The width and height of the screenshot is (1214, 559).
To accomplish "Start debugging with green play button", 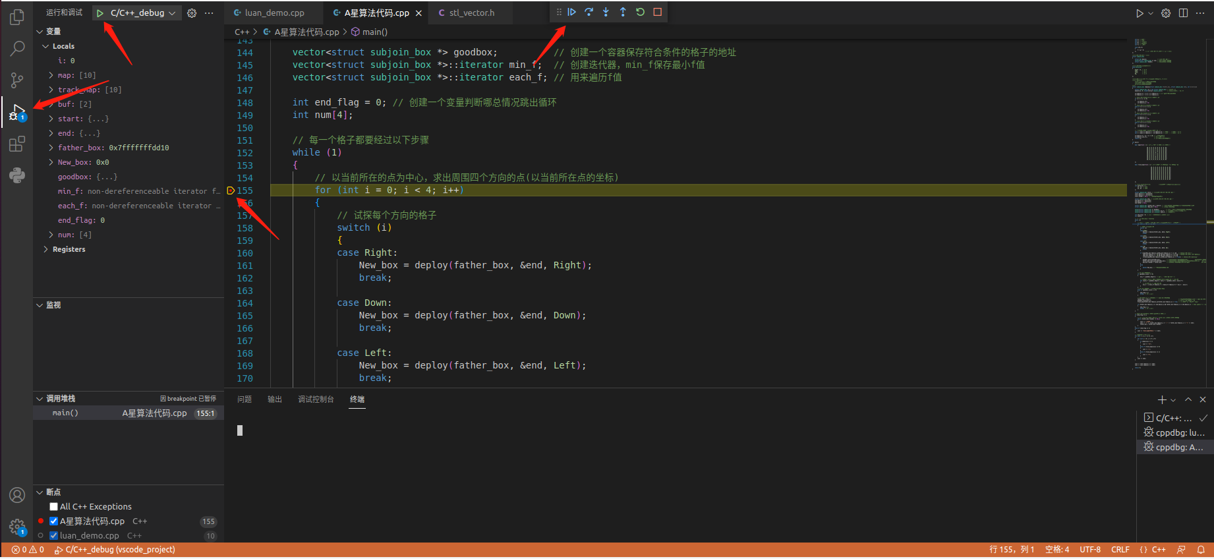I will [x=100, y=13].
